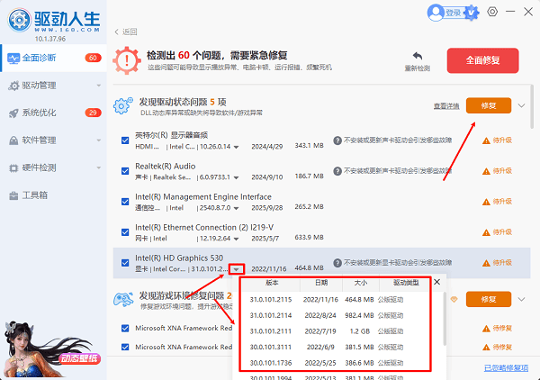540x380 pixels.
Task: Toggle version dropdown for Intel HD Graphics 530
Action: click(x=236, y=269)
